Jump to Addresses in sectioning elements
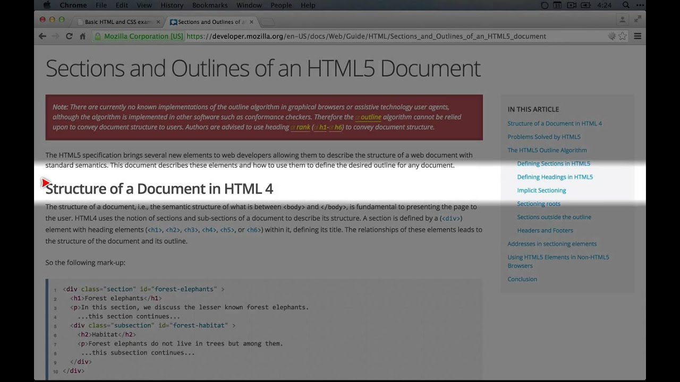 click(552, 244)
